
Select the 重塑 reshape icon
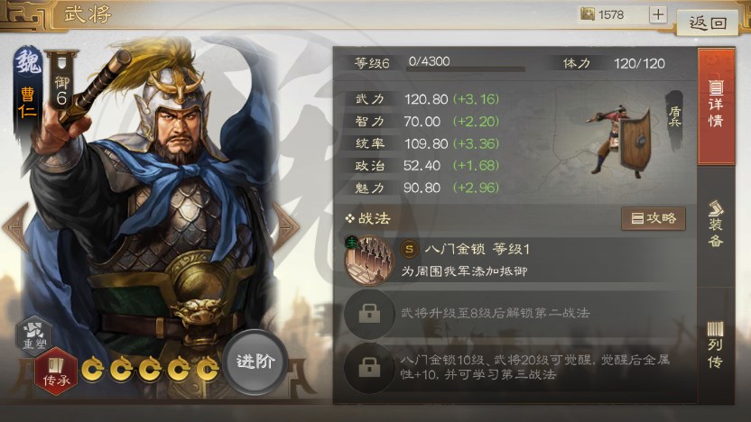(x=34, y=335)
